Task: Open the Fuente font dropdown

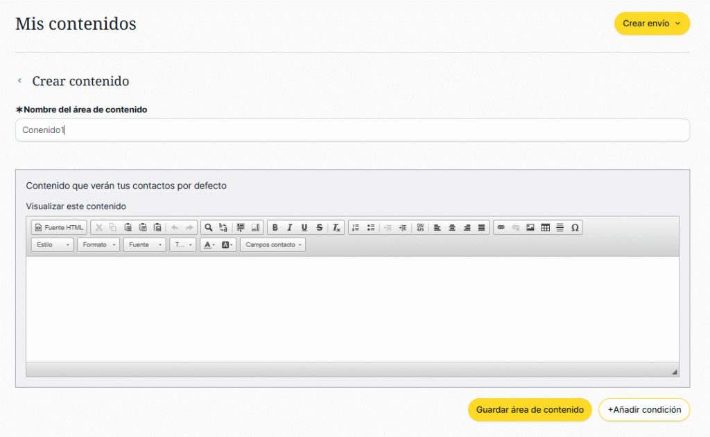Action: point(144,244)
